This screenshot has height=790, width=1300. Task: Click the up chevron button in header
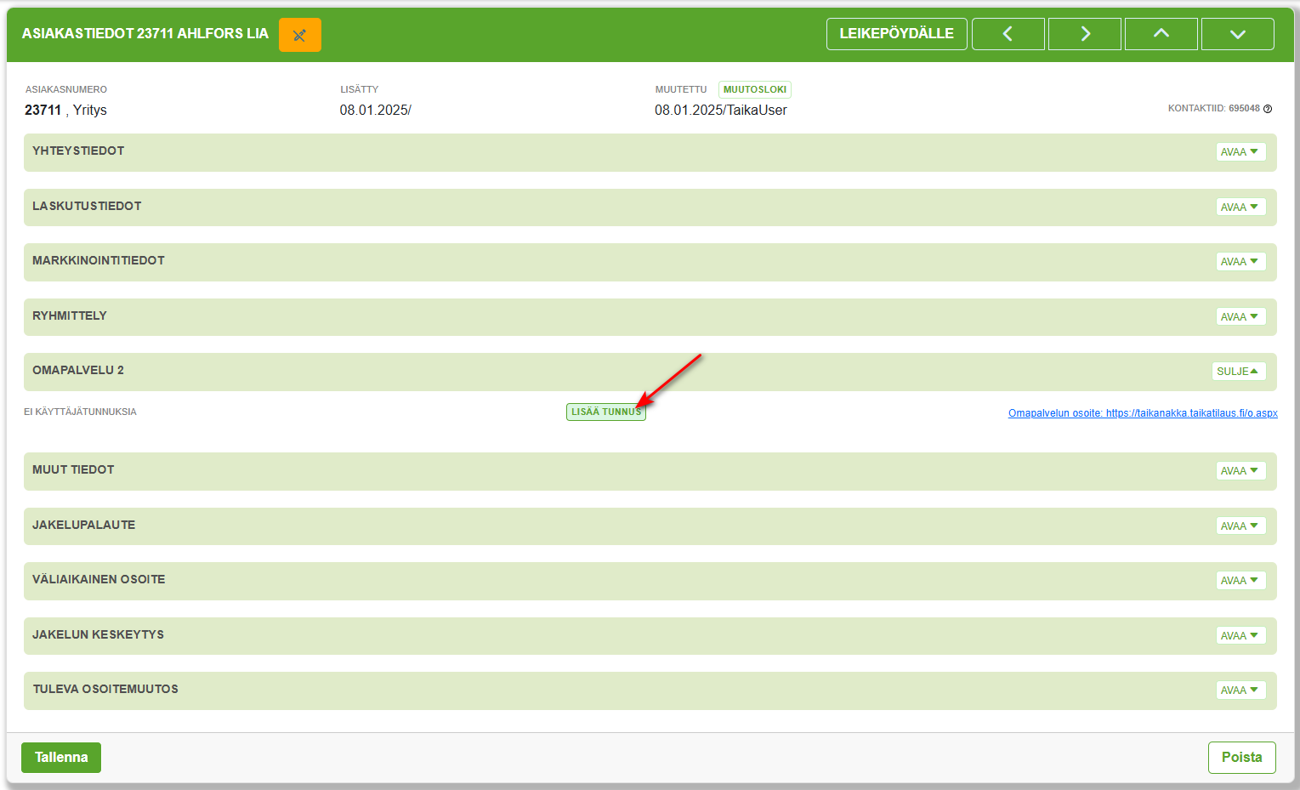pos(1161,34)
